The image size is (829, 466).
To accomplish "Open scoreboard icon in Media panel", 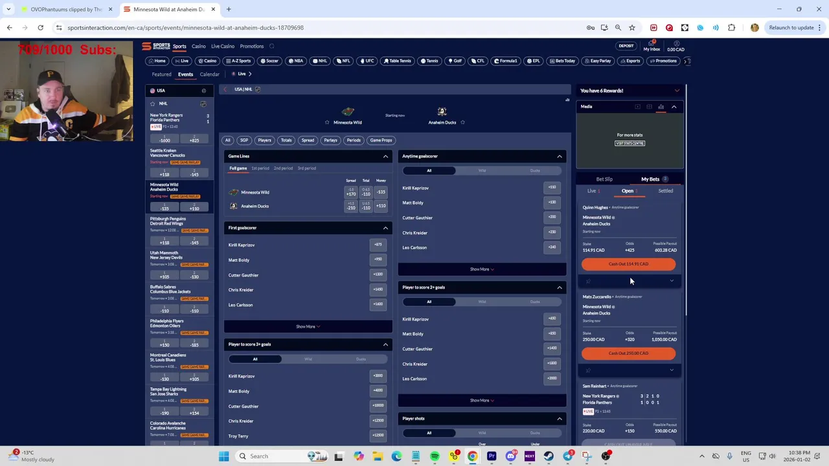I will 649,107.
